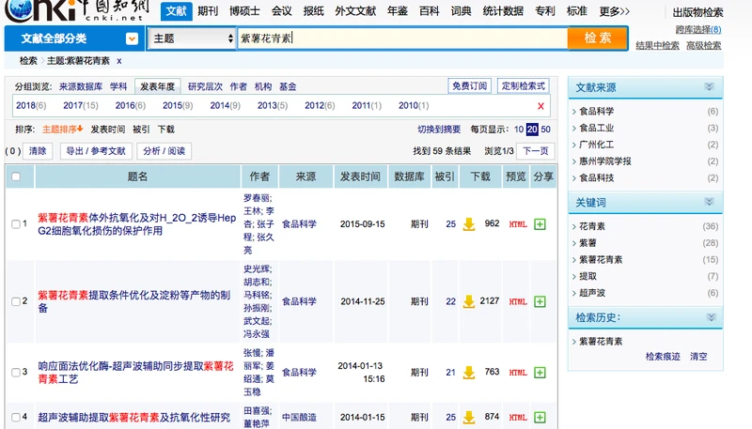
Task: Show 50 results per page
Action: [x=546, y=130]
